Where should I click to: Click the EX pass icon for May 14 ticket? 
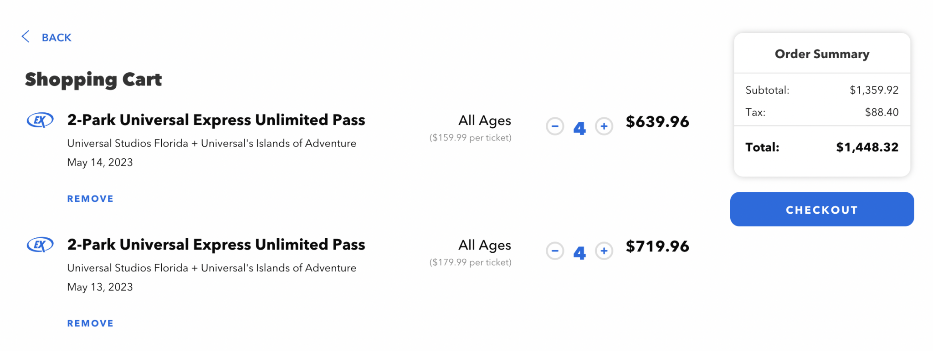click(40, 120)
